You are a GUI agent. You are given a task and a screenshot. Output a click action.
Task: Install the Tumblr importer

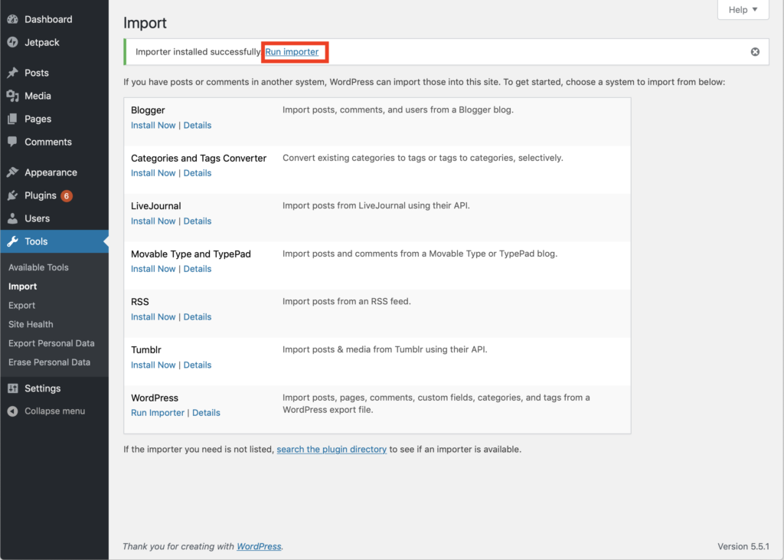coord(153,365)
